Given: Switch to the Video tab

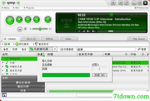Looking at the screenshot, I should pyautogui.click(x=69, y=39).
